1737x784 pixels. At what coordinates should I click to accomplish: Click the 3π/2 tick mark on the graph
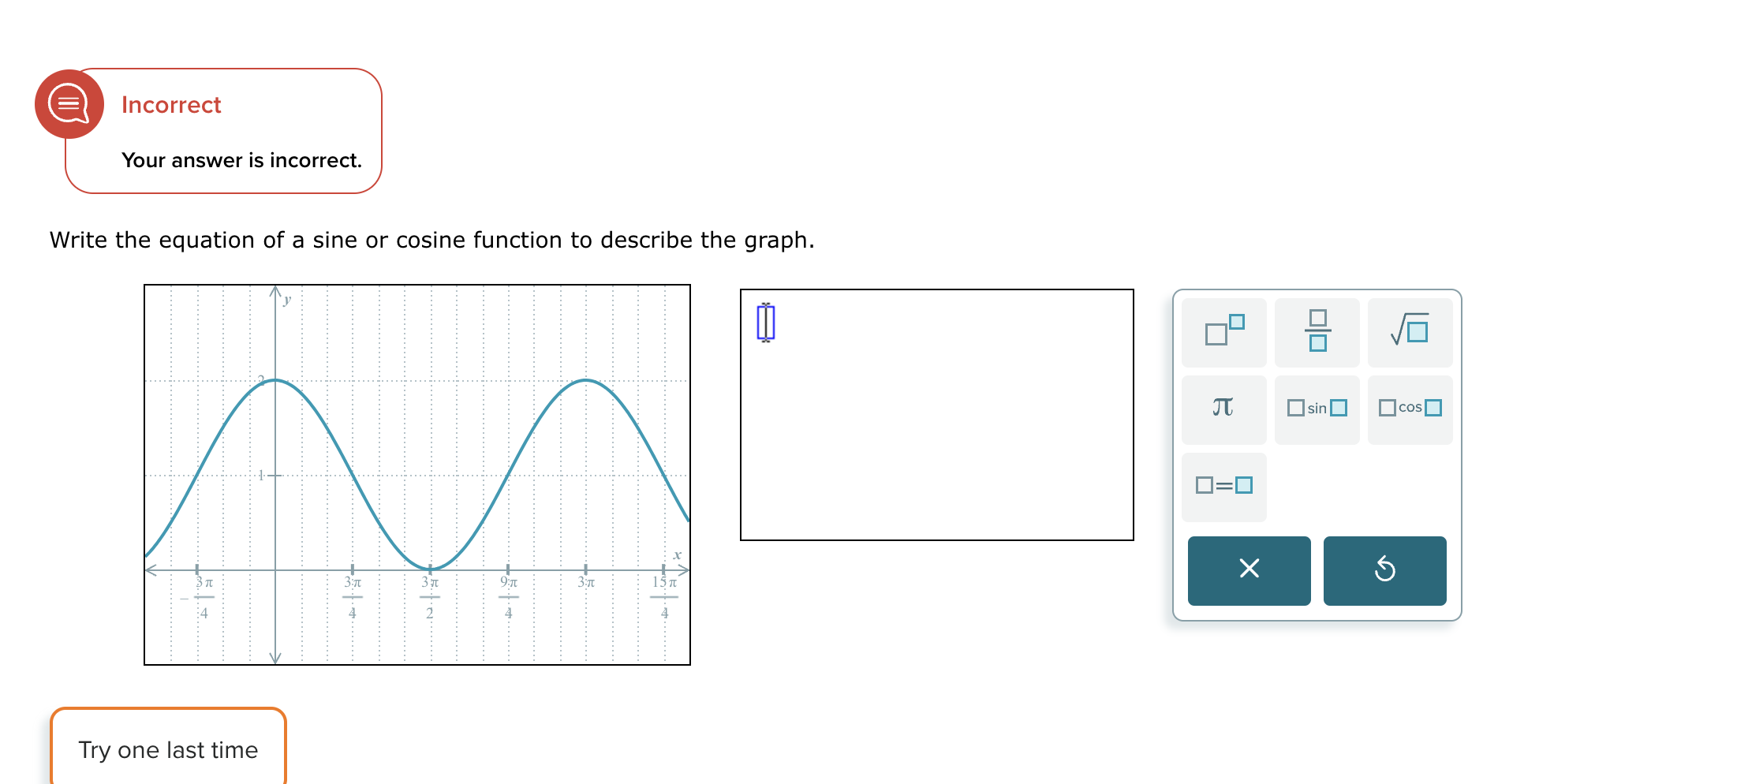431,597
